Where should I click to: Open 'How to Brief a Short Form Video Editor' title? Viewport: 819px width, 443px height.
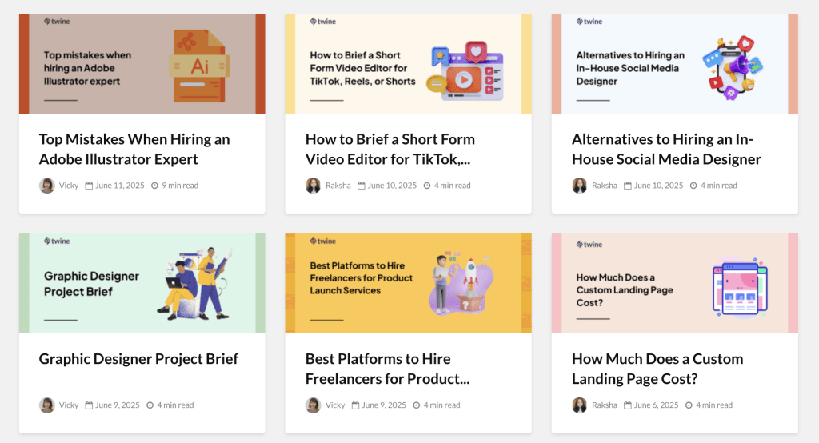[x=390, y=149]
